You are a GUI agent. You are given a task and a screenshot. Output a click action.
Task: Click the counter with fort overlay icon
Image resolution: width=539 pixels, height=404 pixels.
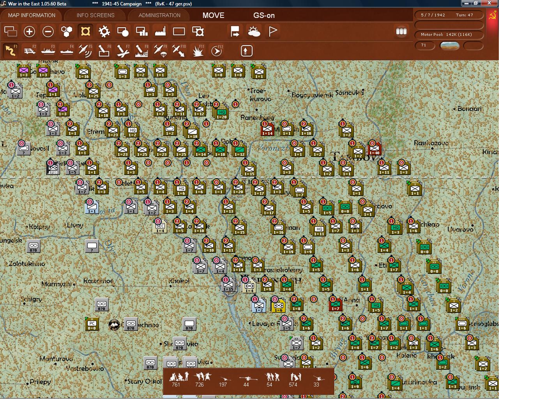[198, 31]
